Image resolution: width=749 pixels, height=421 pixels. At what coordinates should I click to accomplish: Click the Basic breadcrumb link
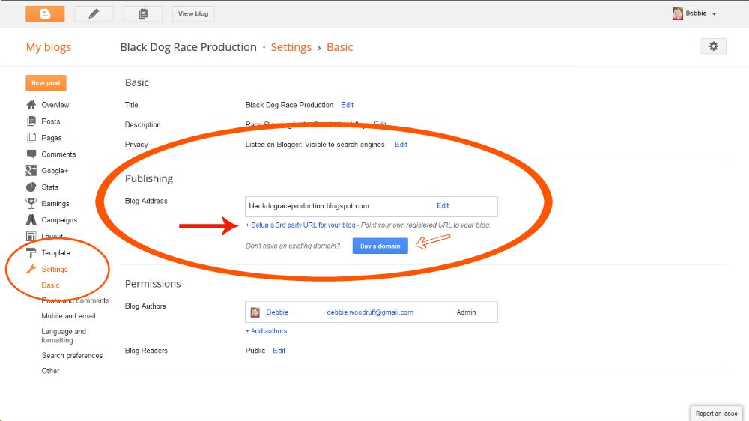tap(339, 47)
